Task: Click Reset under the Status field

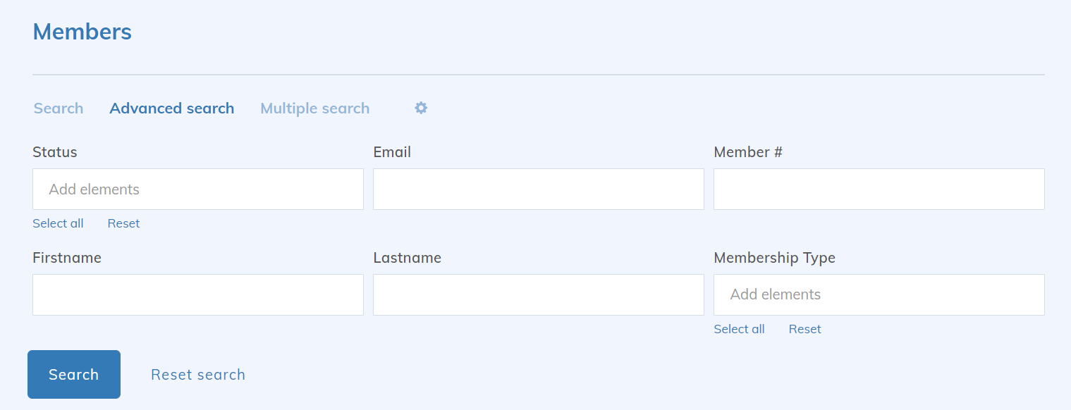Action: click(x=123, y=223)
